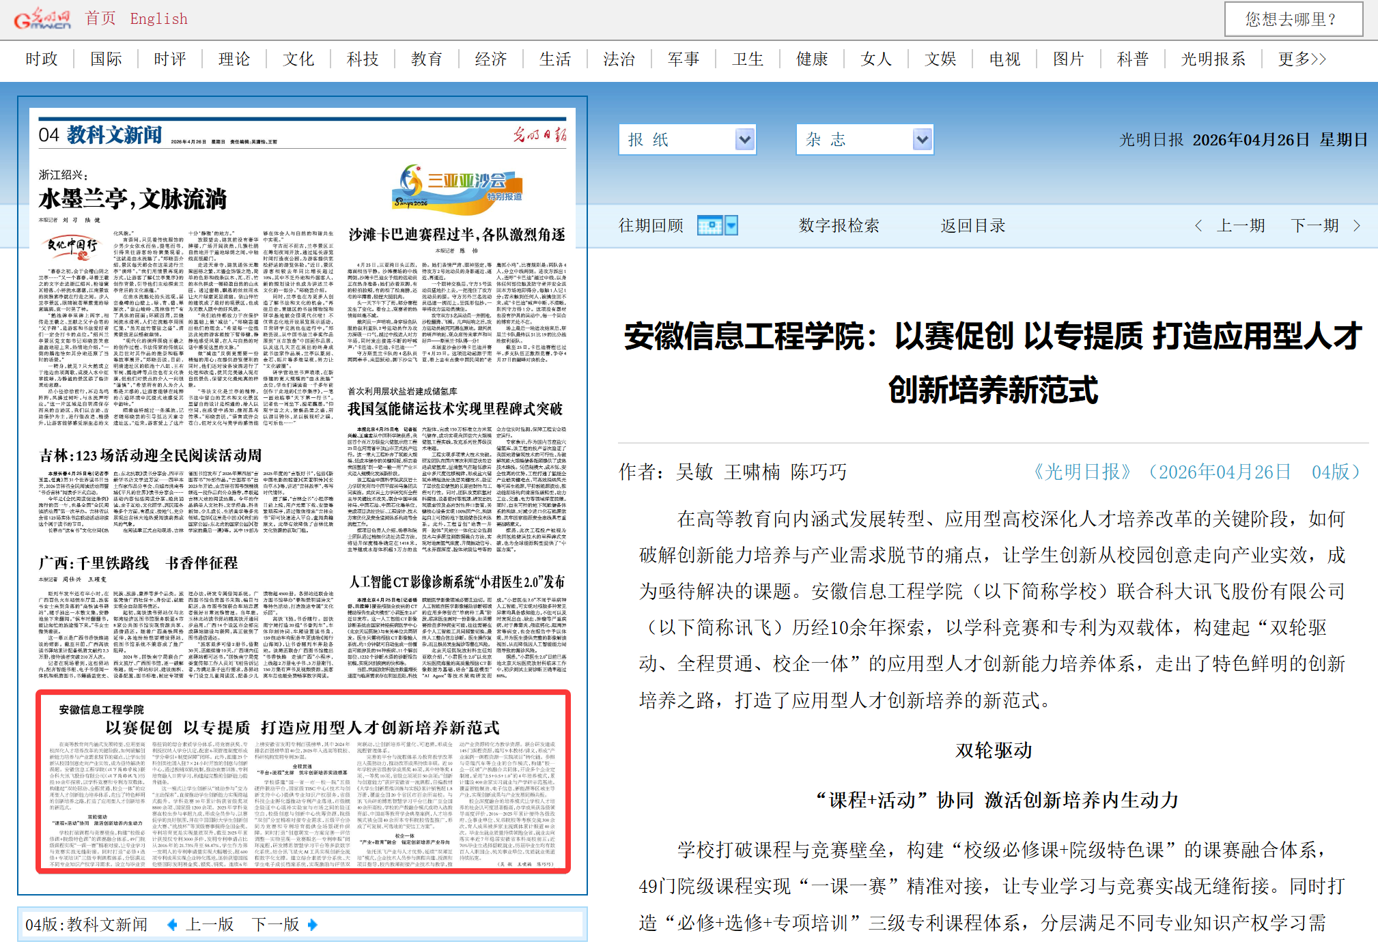This screenshot has width=1378, height=946.
Task: Go to 首页 from the top bar
Action: click(x=100, y=18)
